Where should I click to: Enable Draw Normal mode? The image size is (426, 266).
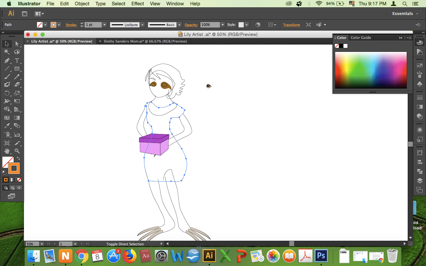pyautogui.click(x=6, y=188)
